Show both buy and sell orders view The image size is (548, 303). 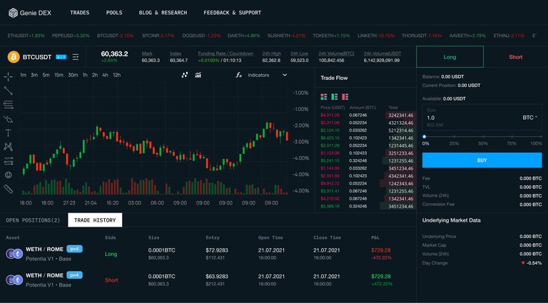(x=324, y=97)
